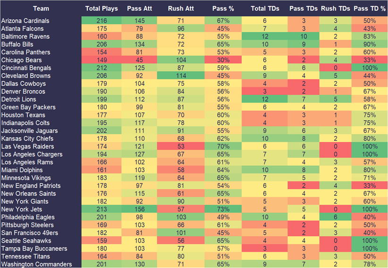Image resolution: width=388 pixels, height=268 pixels.
Task: Select the Total TDs column header
Action: click(264, 8)
